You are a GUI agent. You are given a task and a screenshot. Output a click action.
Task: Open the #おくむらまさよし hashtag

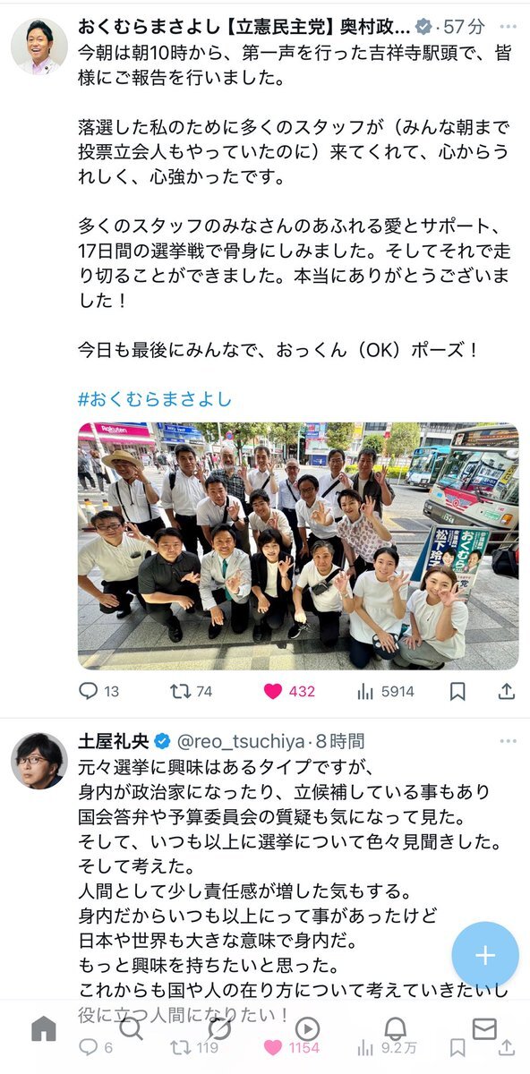[155, 398]
